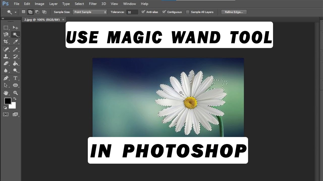The image size is (323, 181).
Task: Click the yellow center of the daisy
Action: tap(190, 103)
